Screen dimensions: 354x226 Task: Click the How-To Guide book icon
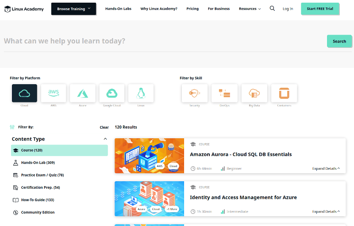(15, 200)
